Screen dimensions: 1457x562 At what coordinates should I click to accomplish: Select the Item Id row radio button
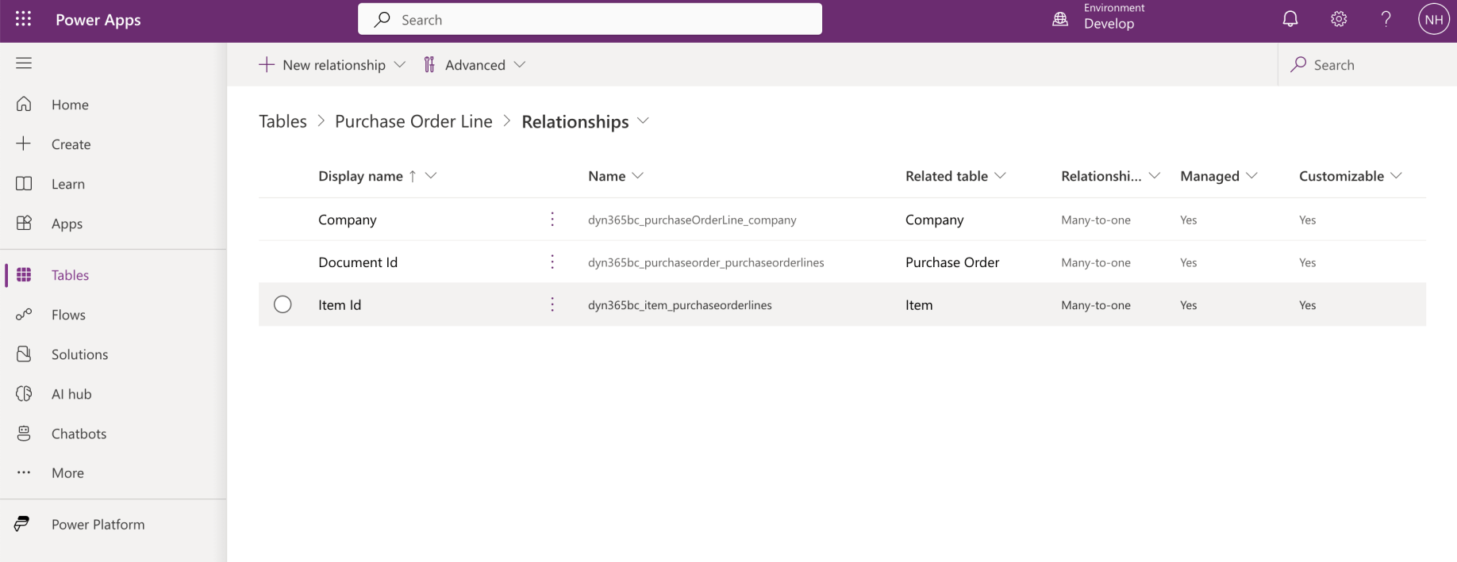(x=283, y=304)
